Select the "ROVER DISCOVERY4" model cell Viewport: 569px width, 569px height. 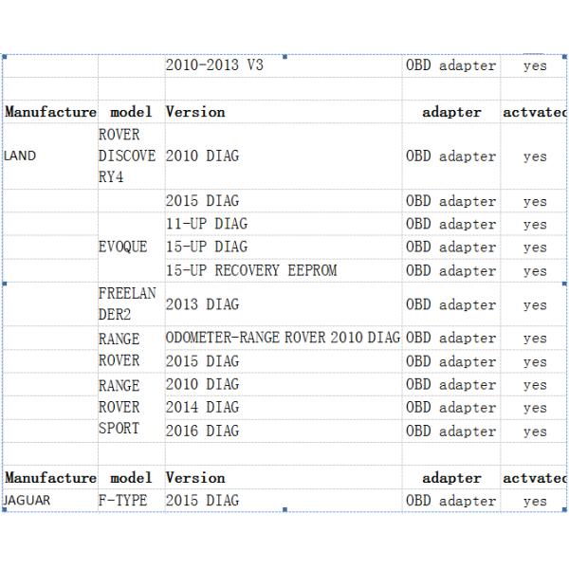(127, 156)
